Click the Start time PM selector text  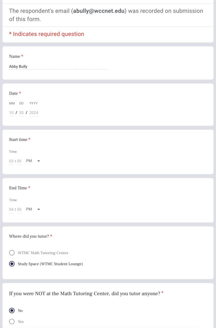click(29, 161)
